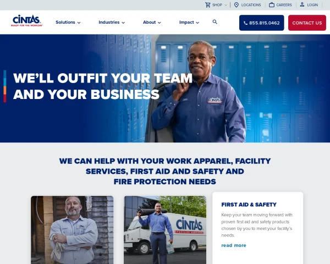Click the Cintas logo in the header
The height and width of the screenshot is (264, 330).
(27, 21)
